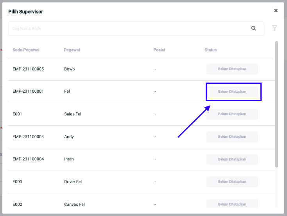The width and height of the screenshot is (287, 216).
Task: Click Belum Ditetapkan status for Canvas Fel
Action: point(232,204)
